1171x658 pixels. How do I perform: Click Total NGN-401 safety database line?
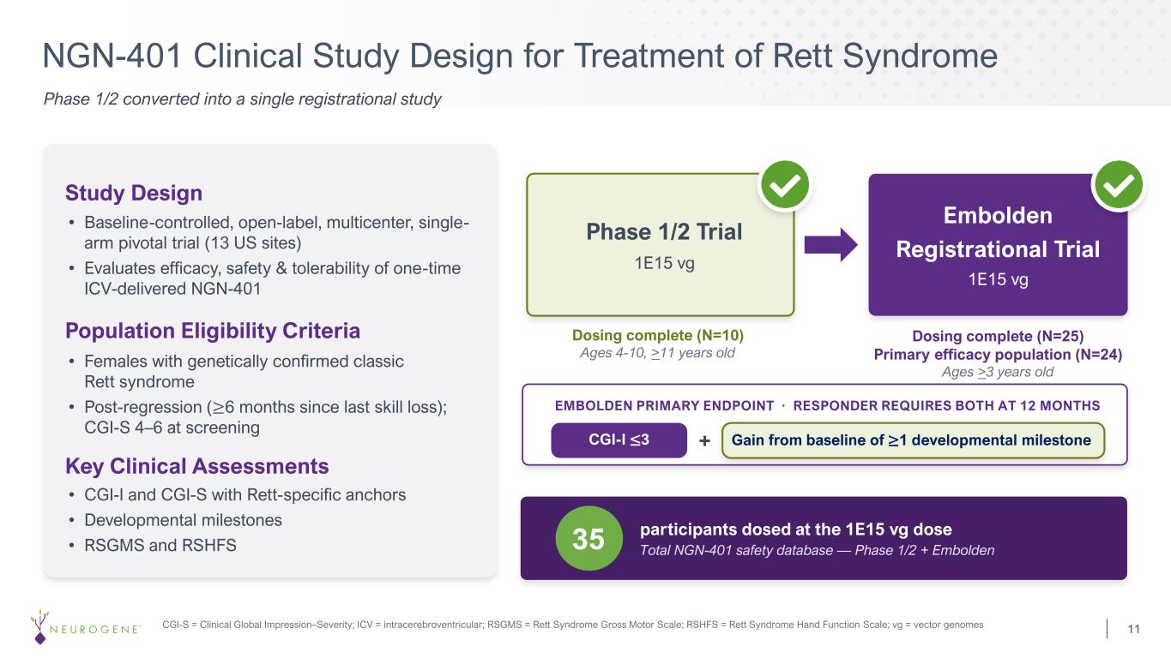coord(818,550)
